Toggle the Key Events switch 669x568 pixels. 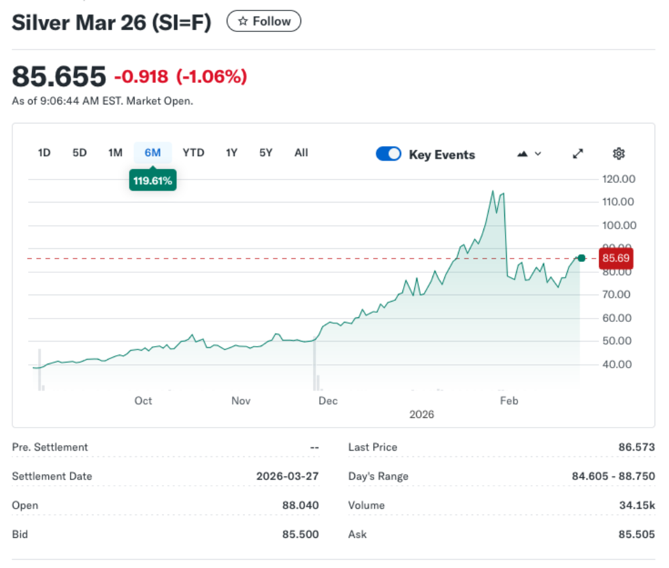click(x=389, y=154)
